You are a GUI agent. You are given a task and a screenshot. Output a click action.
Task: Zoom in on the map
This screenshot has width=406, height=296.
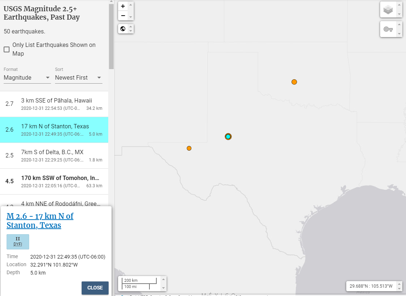(123, 6)
